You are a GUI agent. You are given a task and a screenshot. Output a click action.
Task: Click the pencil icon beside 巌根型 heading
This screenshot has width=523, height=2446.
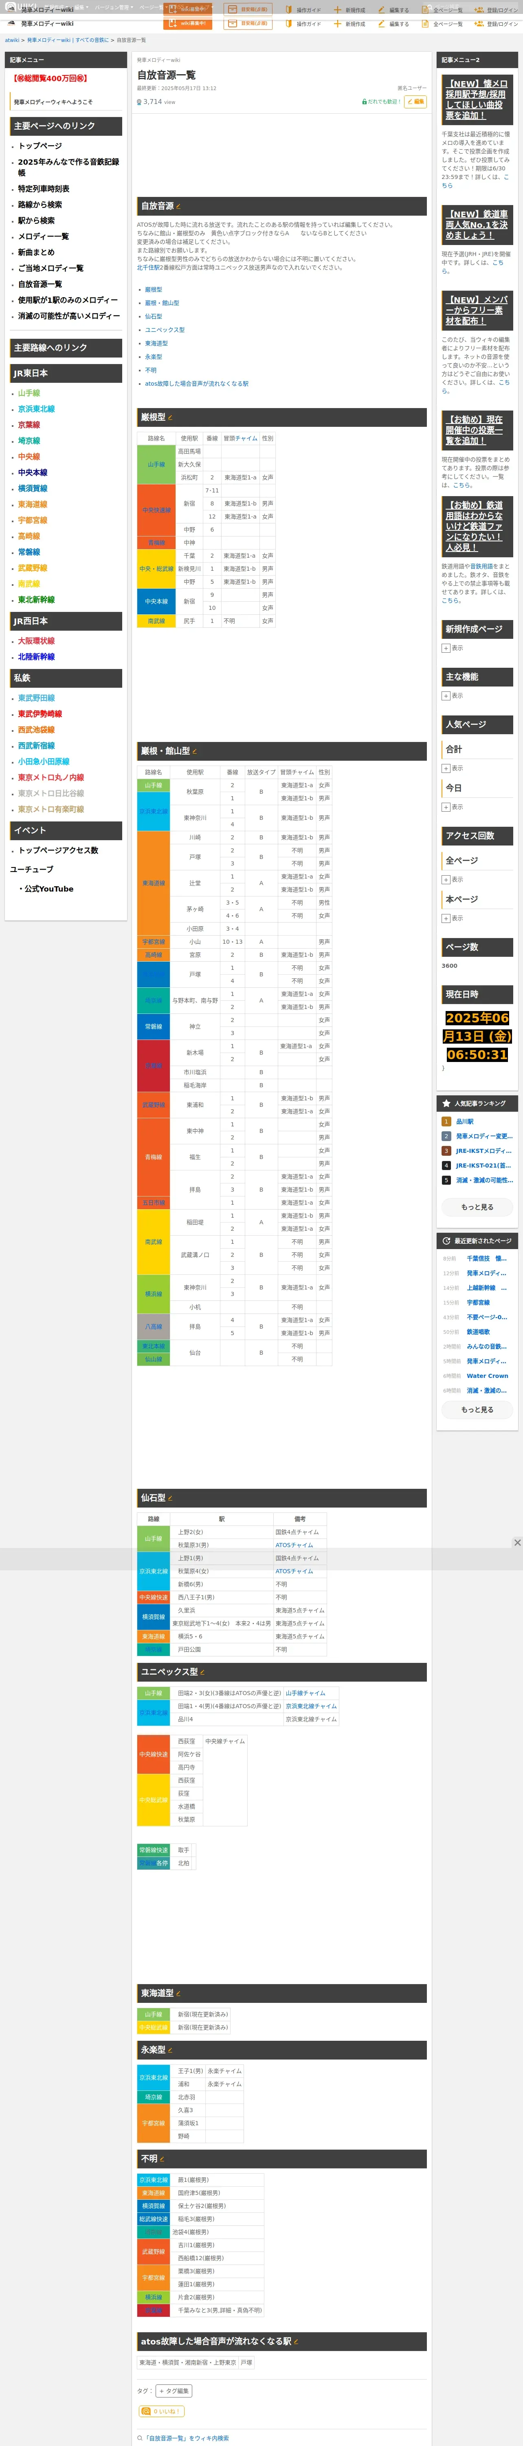tap(170, 418)
